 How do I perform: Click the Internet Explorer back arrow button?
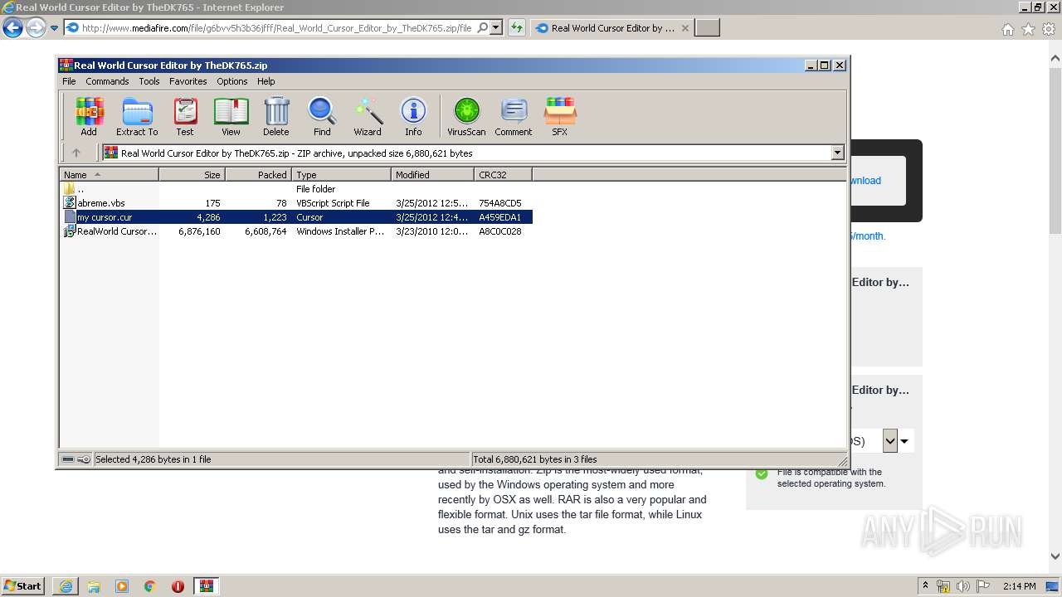coord(12,27)
